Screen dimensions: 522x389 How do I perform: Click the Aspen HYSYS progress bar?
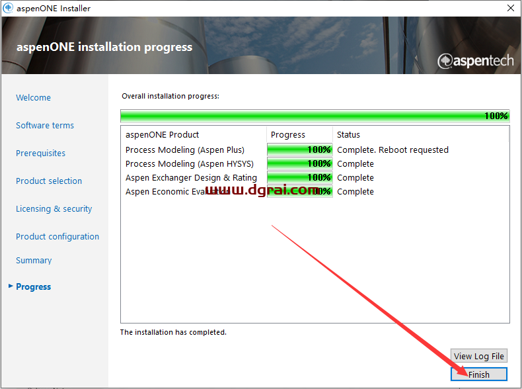tap(299, 163)
